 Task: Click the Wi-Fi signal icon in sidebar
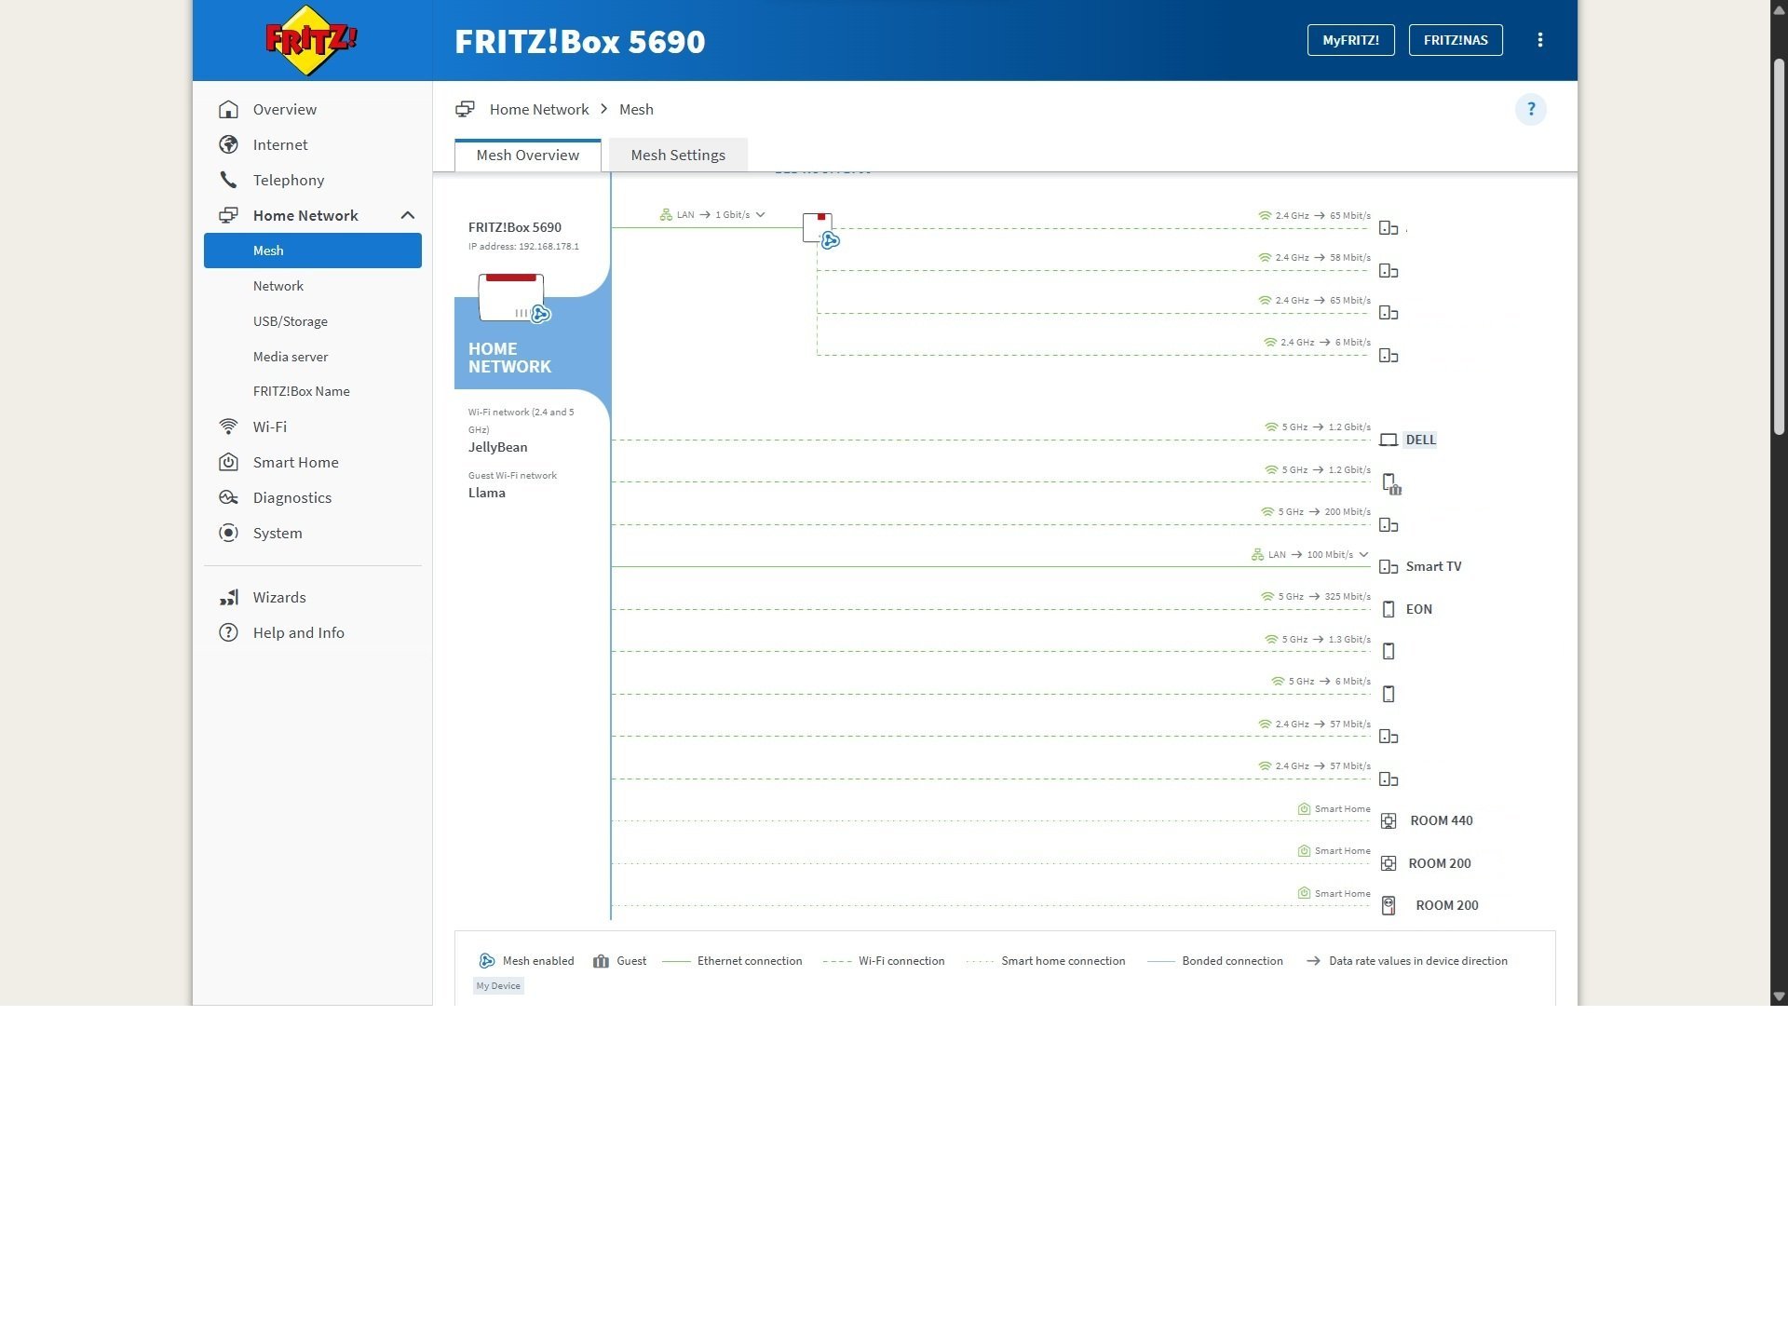tap(228, 427)
